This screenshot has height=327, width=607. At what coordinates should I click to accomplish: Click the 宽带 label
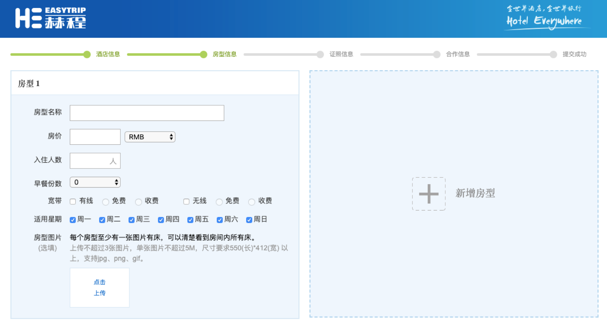pyautogui.click(x=55, y=201)
